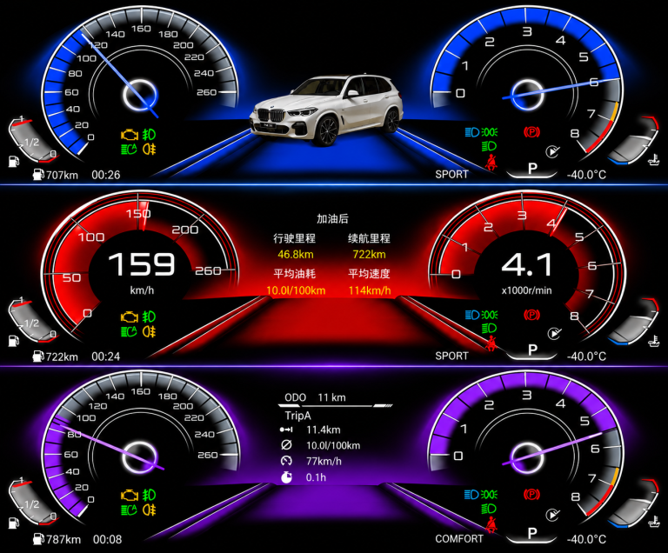This screenshot has width=668, height=553.
Task: Click the 114km/h average speed value
Action: (370, 290)
